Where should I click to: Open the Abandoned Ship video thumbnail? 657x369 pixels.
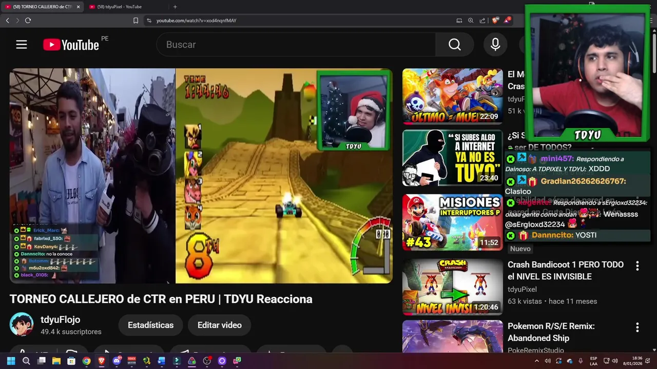453,336
